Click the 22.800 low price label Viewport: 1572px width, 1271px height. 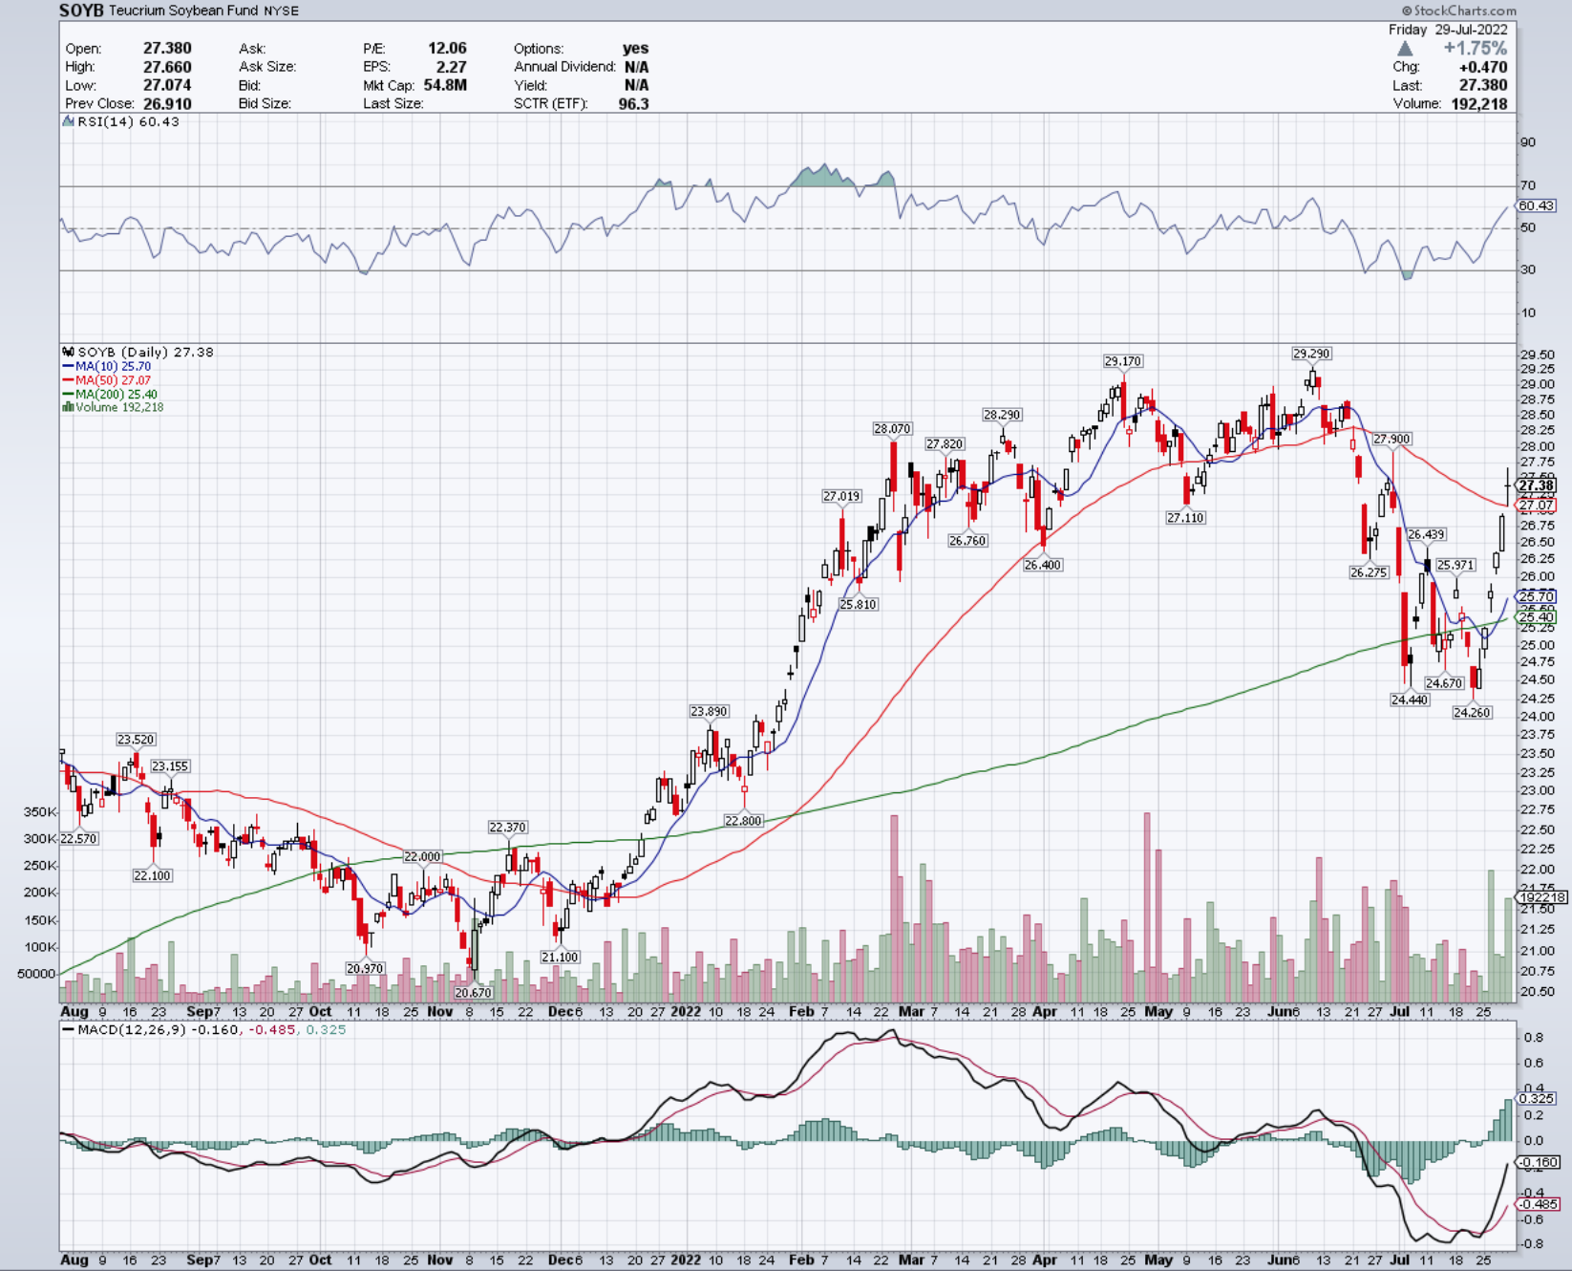(743, 820)
